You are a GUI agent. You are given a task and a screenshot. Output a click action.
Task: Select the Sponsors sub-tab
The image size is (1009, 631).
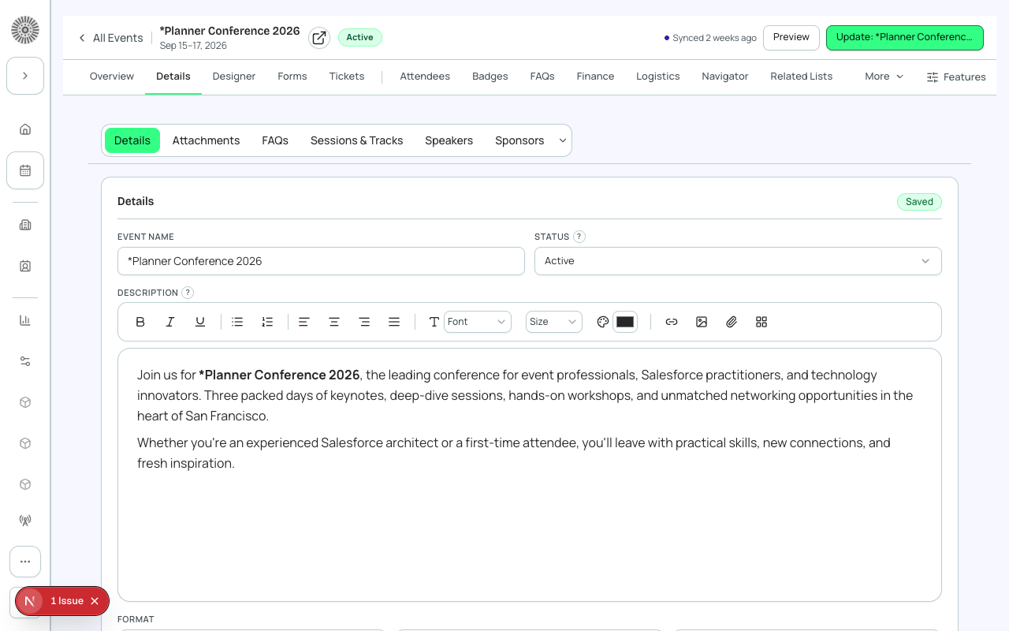(519, 140)
